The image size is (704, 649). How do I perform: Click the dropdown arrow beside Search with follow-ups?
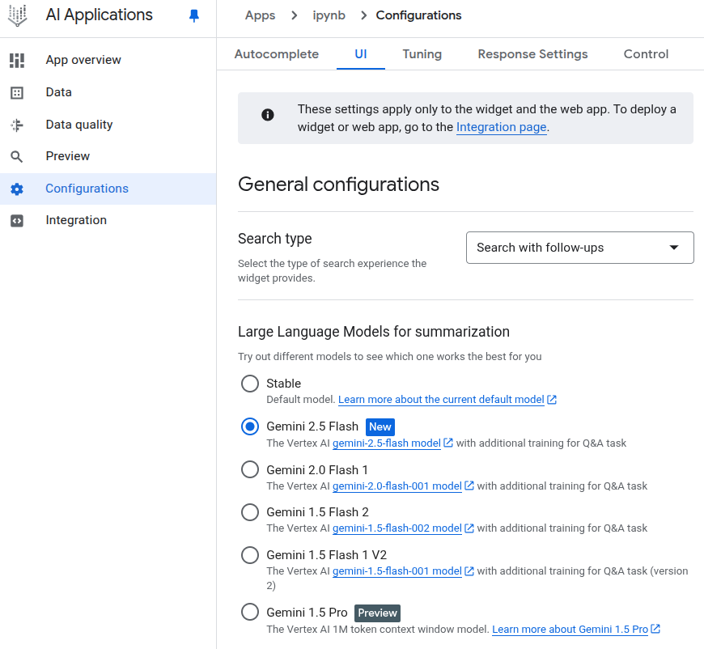click(x=673, y=248)
